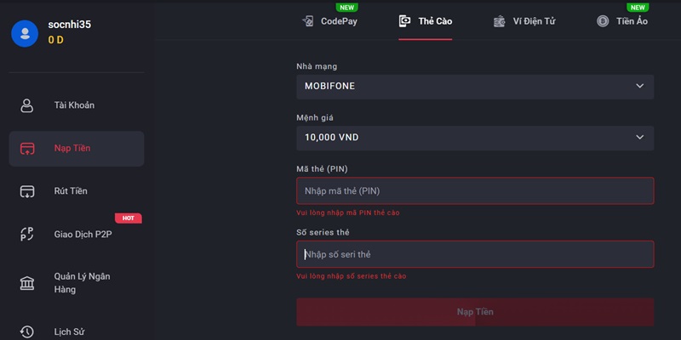Open the Mệnh giá 10,000 VND dropdown
This screenshot has height=340, width=681.
(475, 138)
